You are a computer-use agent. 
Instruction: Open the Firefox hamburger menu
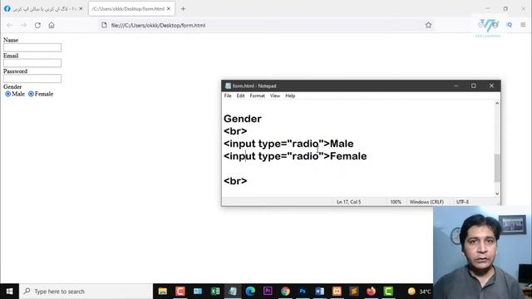click(x=523, y=25)
